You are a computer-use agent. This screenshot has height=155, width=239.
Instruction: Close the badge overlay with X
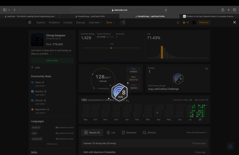tap(235, 22)
